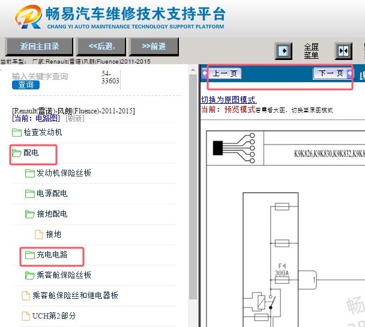Select the 接地配电 tree entry
The height and width of the screenshot is (327, 365).
pyautogui.click(x=52, y=214)
